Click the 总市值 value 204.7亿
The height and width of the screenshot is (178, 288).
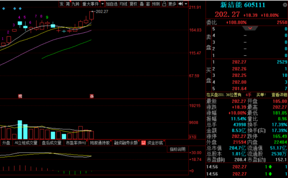238,148
